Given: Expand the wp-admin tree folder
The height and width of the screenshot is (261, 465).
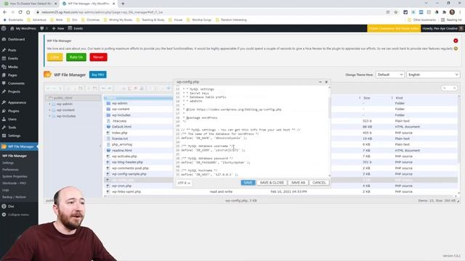Looking at the screenshot, I should click(x=49, y=104).
